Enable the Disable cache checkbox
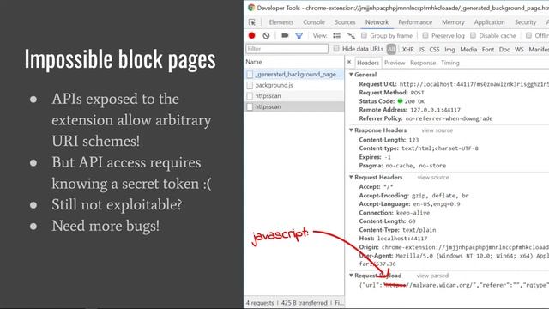 pos(473,35)
